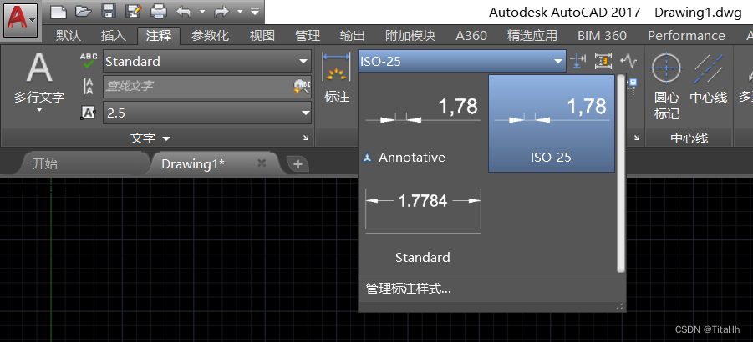Switch to the 输出 ribbon tab

(x=353, y=35)
